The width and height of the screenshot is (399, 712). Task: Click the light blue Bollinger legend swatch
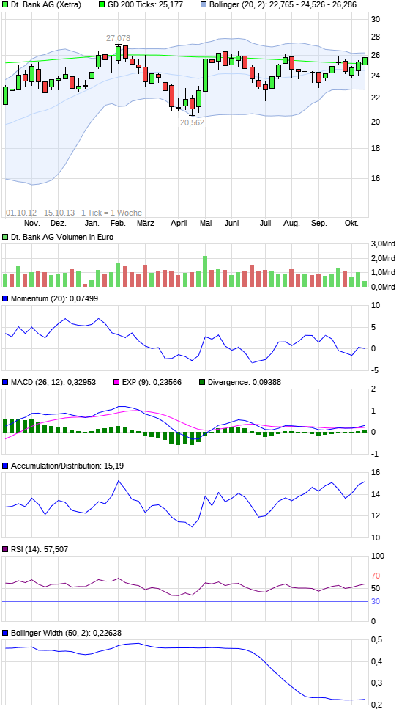point(204,5)
